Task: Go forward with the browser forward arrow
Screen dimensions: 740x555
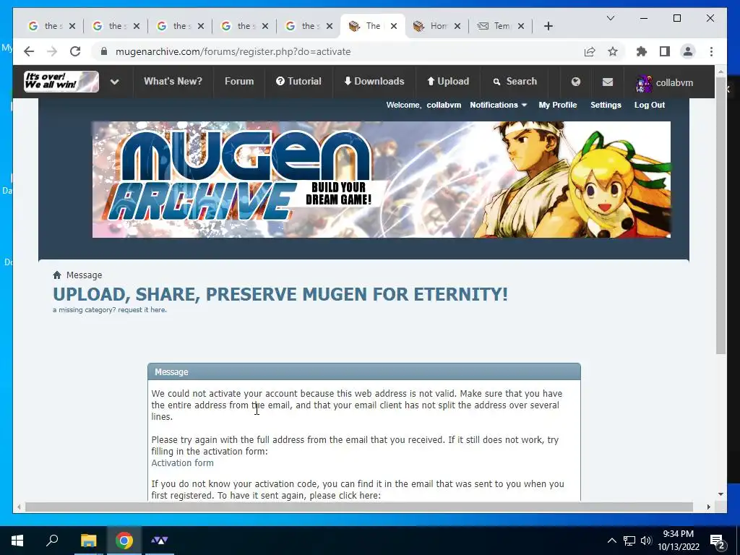Action: click(52, 51)
